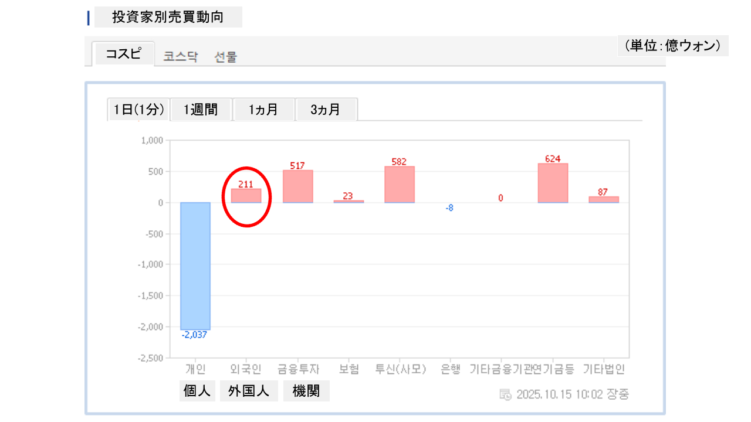Select the 금융투자 bar labeled 517

297,186
